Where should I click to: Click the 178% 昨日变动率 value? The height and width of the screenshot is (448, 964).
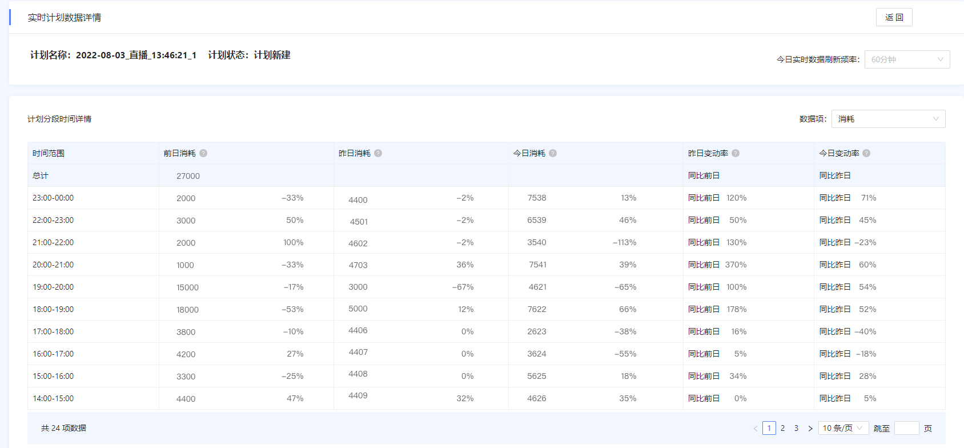737,309
